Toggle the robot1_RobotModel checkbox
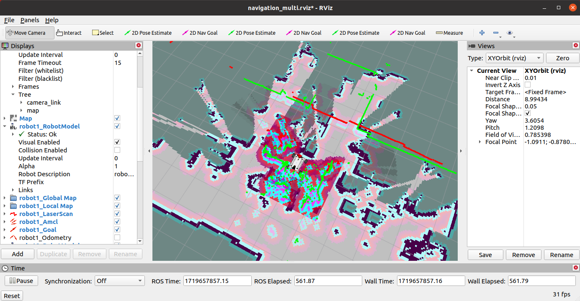Screen dimensions: 580x301 (117, 126)
